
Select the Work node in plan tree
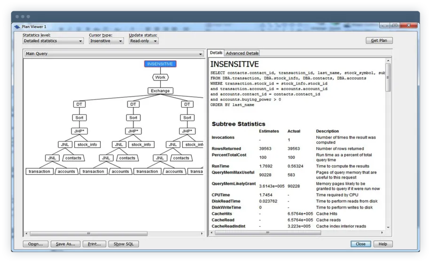(x=160, y=77)
